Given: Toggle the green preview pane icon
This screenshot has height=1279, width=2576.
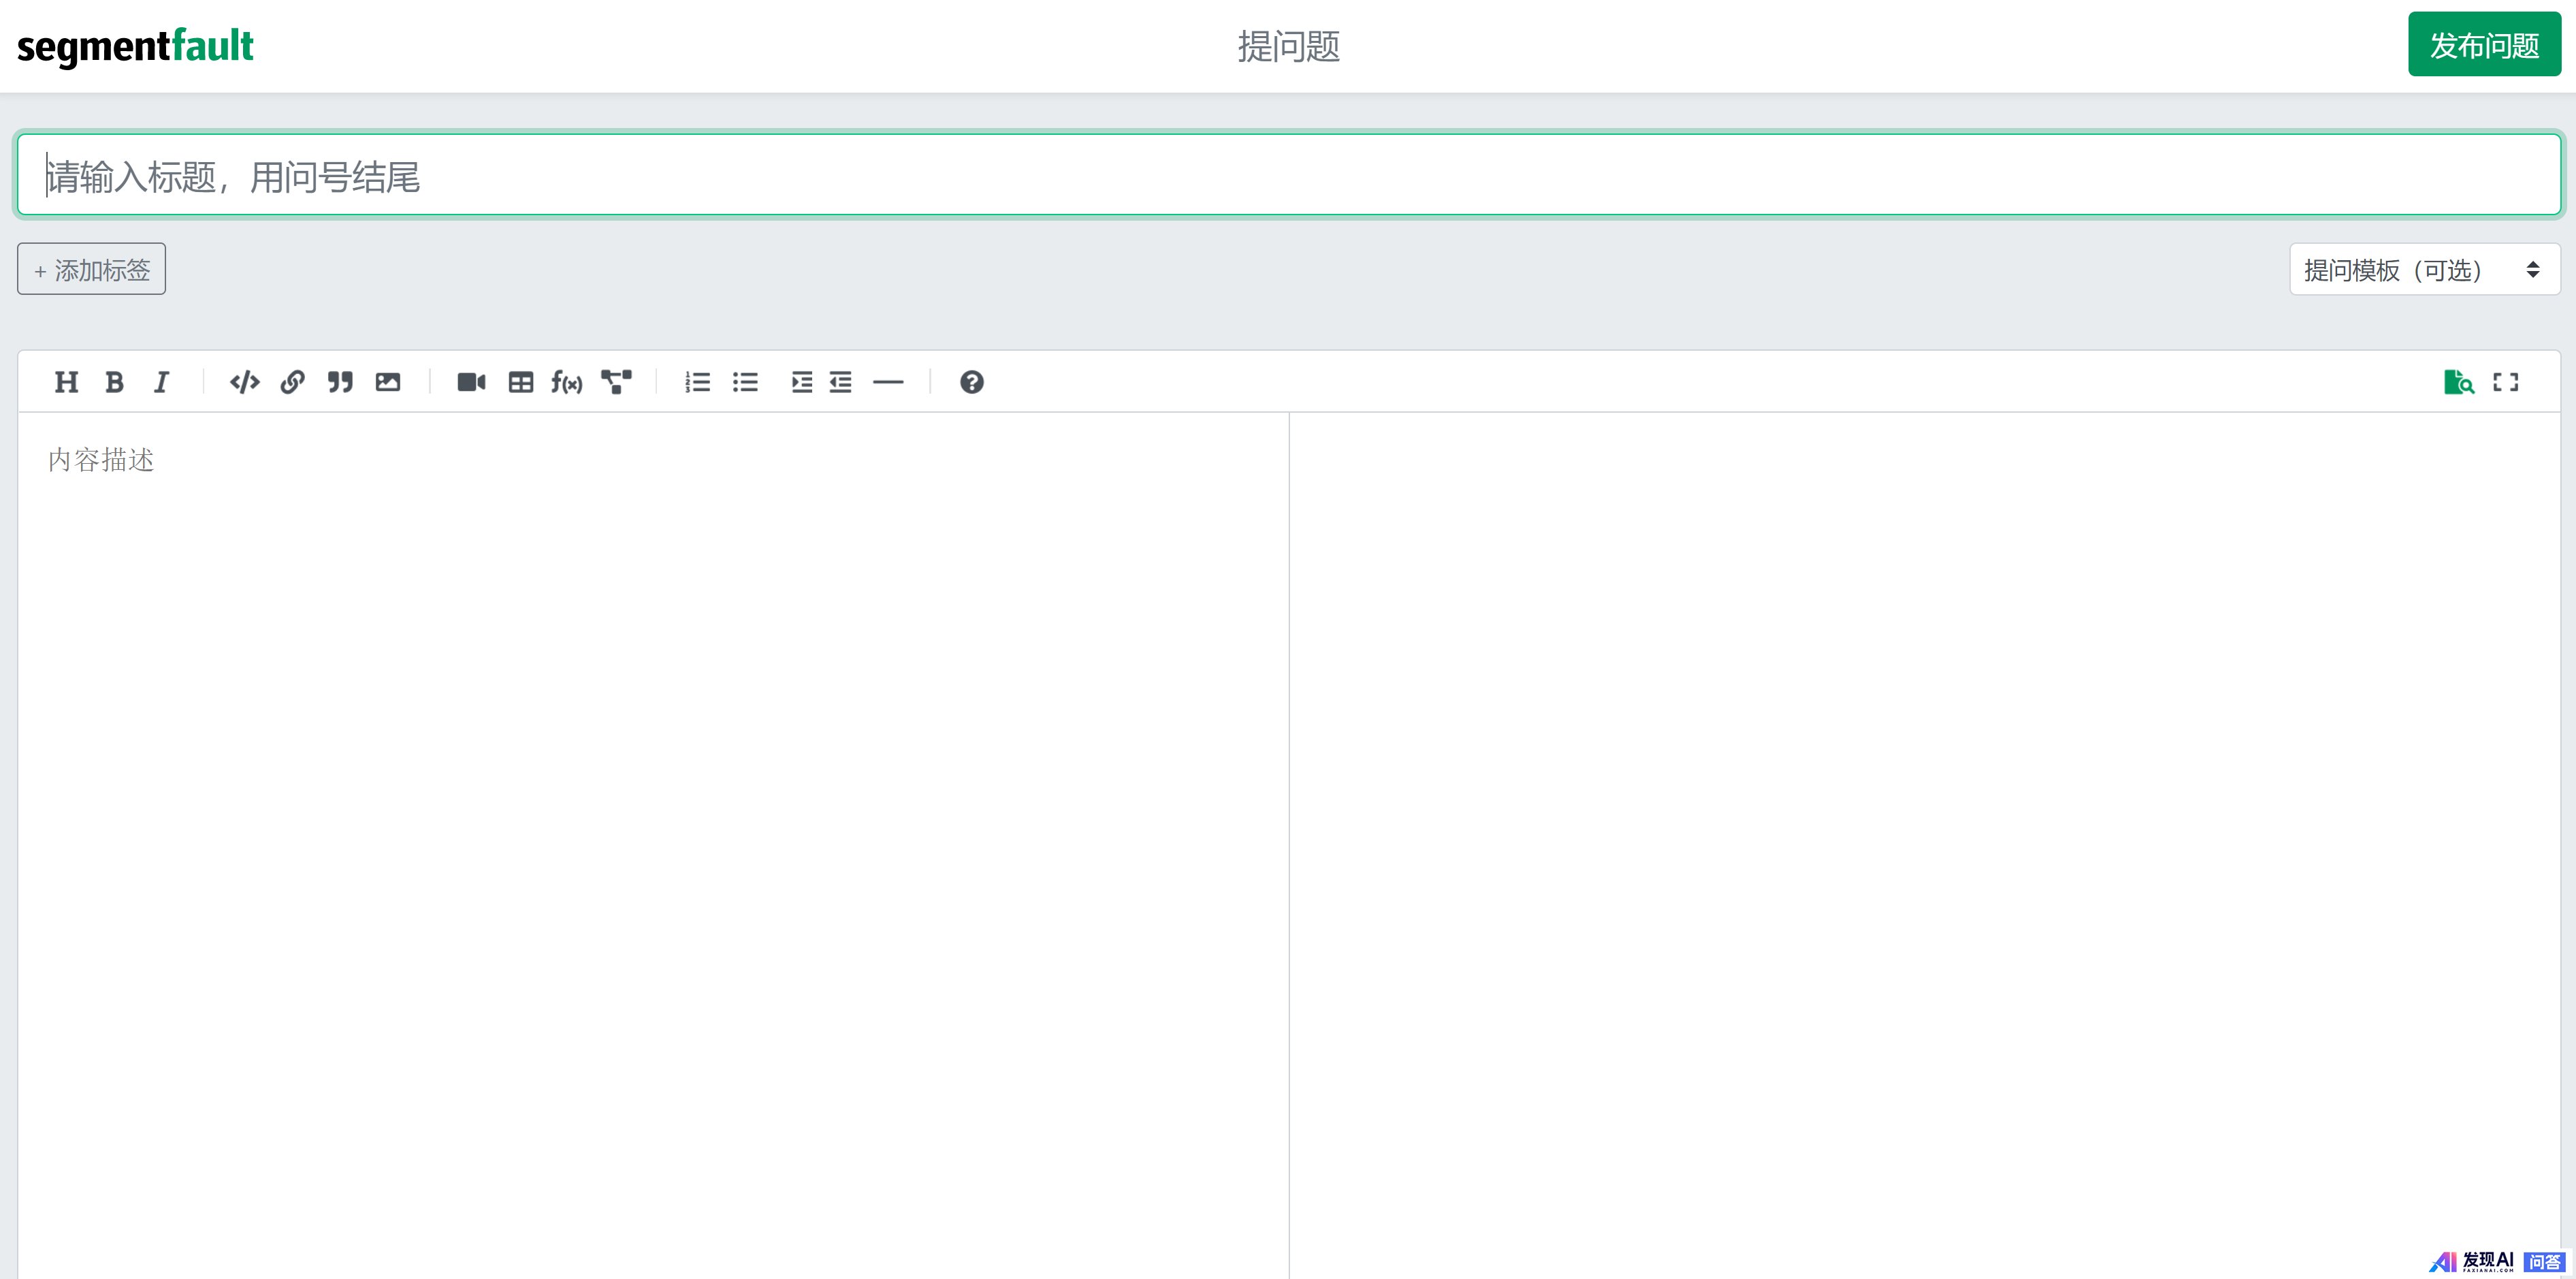Looking at the screenshot, I should (x=2459, y=382).
